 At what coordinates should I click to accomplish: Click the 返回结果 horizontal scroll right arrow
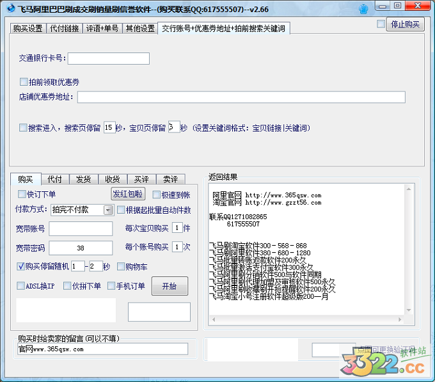400,319
